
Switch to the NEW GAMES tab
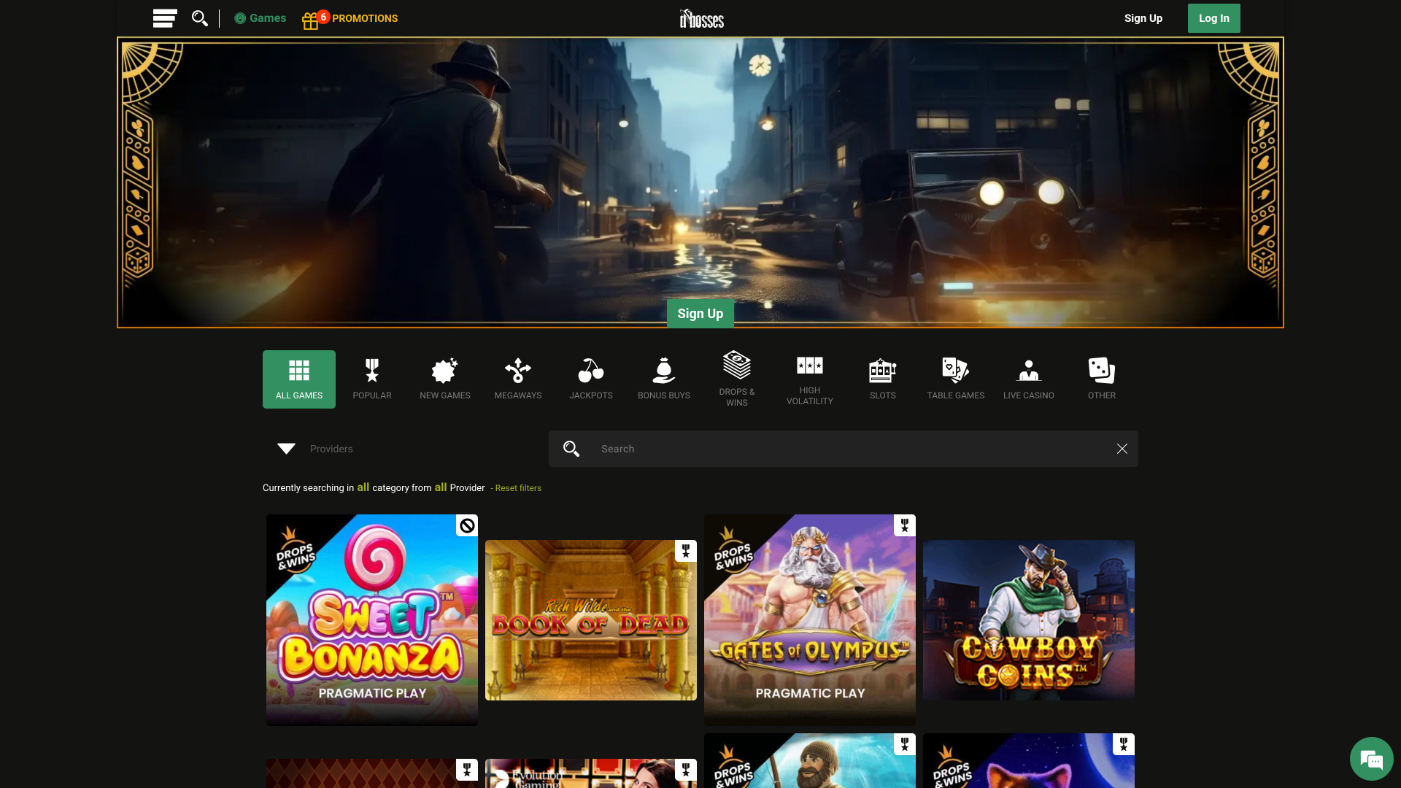pos(444,379)
